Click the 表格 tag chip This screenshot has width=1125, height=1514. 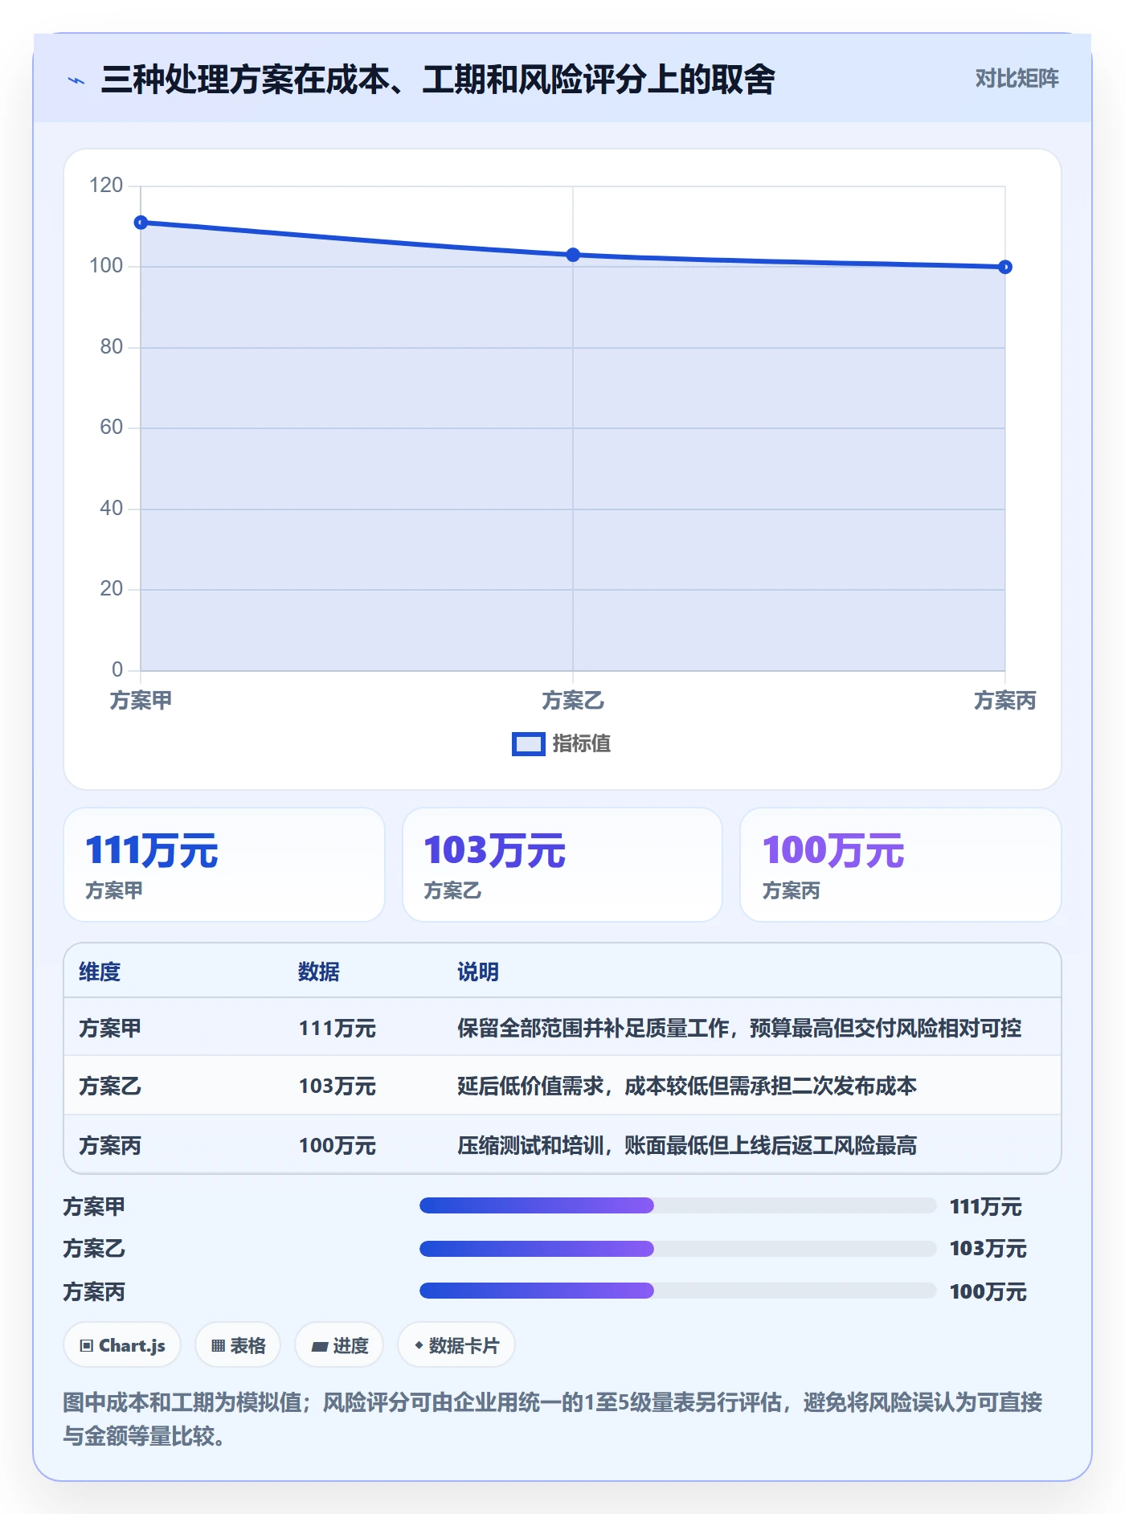[238, 1345]
